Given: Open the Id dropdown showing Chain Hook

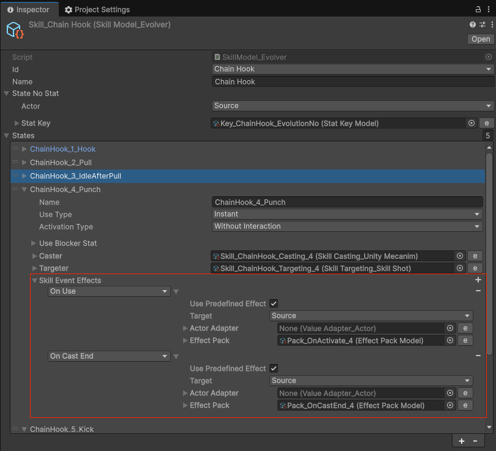Looking at the screenshot, I should (x=353, y=69).
